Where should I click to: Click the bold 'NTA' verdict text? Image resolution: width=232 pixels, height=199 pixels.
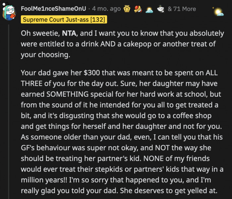click(x=69, y=34)
